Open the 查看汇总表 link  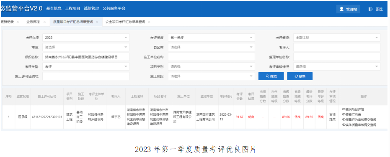tap(352, 114)
